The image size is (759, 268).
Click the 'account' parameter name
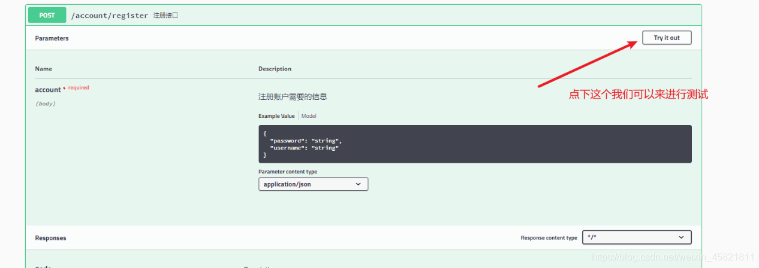click(48, 90)
